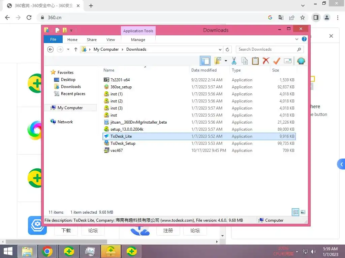
Task: Click the Search Downloads field
Action: (x=270, y=49)
